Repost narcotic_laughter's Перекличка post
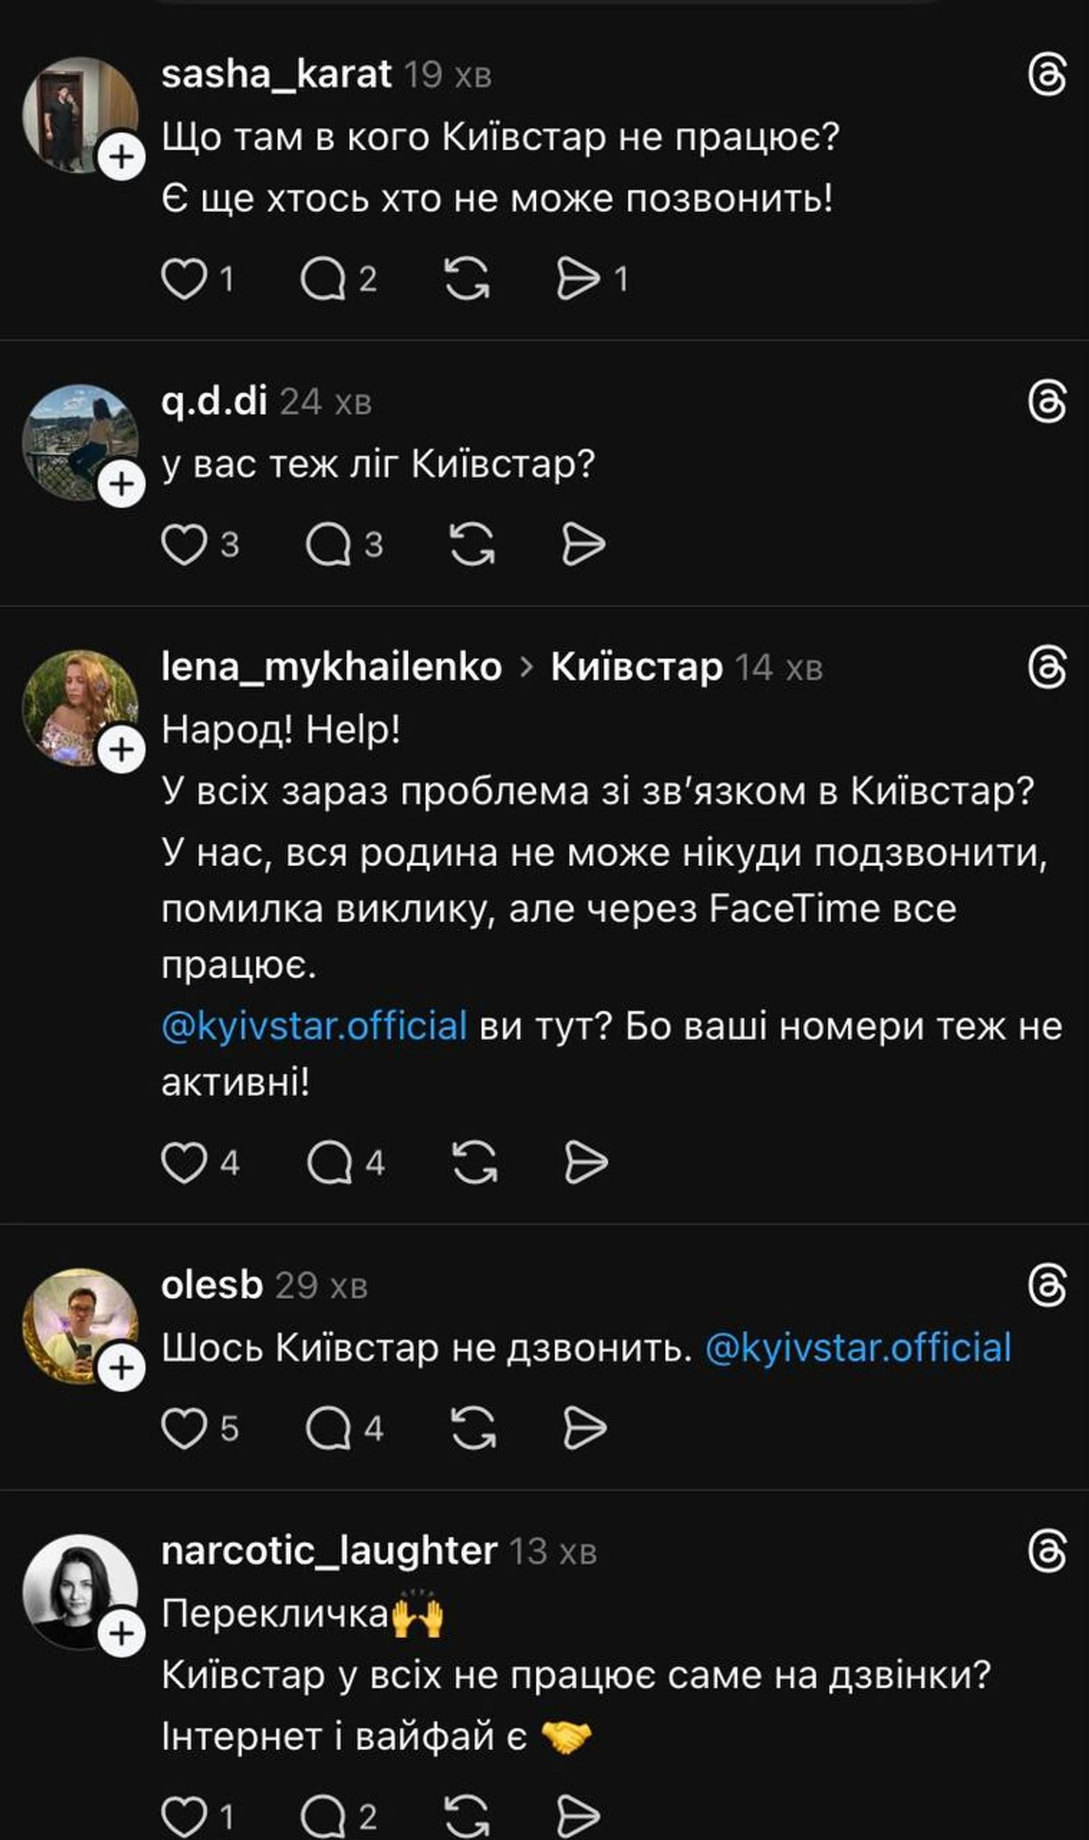The height and width of the screenshot is (1840, 1089). (x=467, y=1817)
